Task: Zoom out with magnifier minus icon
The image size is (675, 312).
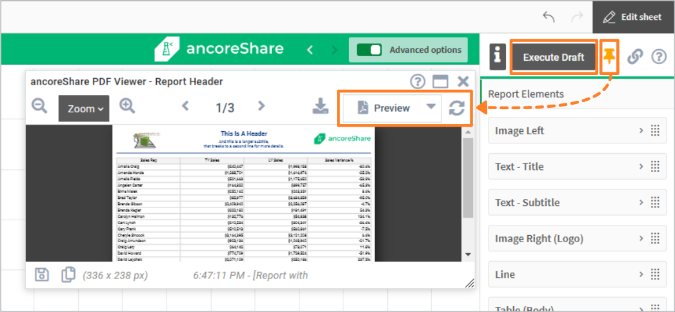Action: [39, 105]
